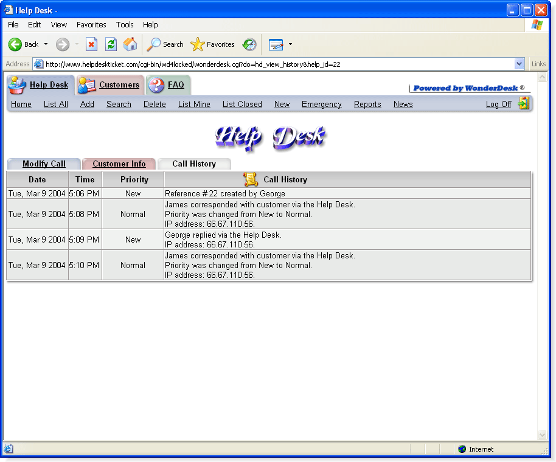Screen dimensions: 556x462
Task: Click 'Reference # 22 created by George' entry
Action: tap(225, 193)
